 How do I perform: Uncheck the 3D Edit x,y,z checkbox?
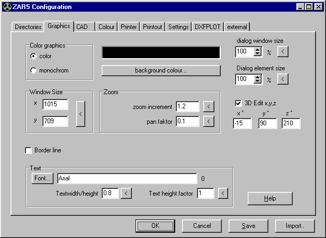coord(238,103)
